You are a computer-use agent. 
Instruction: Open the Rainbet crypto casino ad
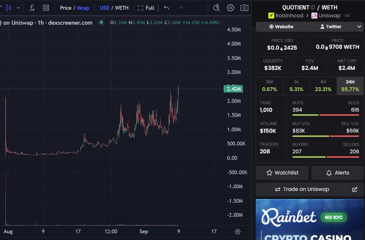coord(310,220)
